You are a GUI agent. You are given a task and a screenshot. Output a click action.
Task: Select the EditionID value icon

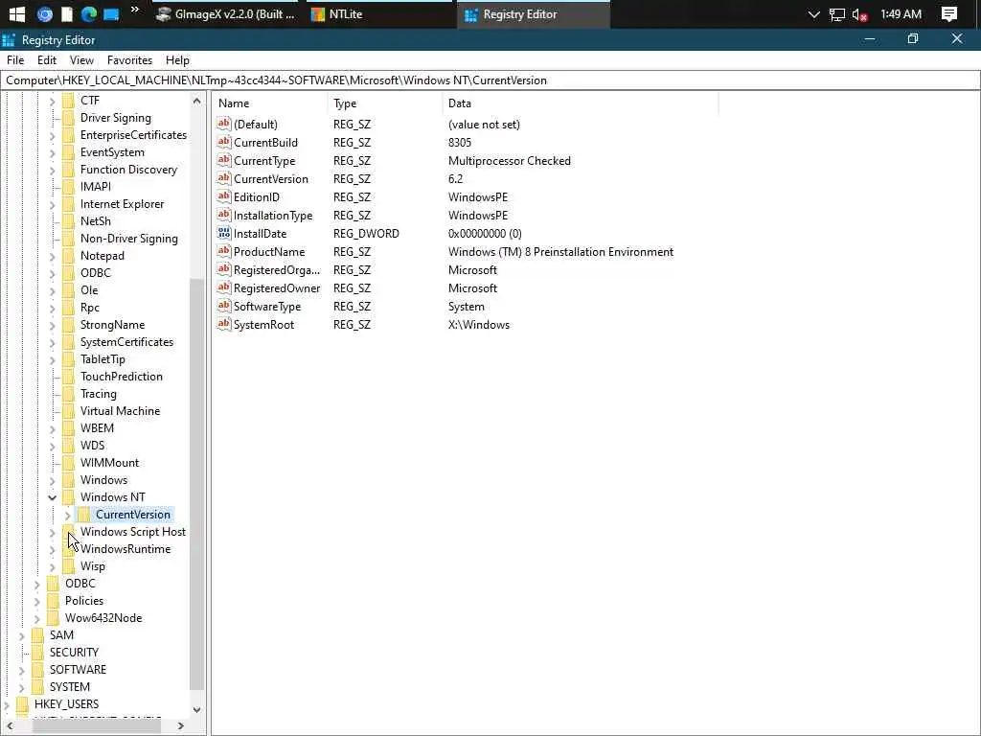[x=223, y=195]
